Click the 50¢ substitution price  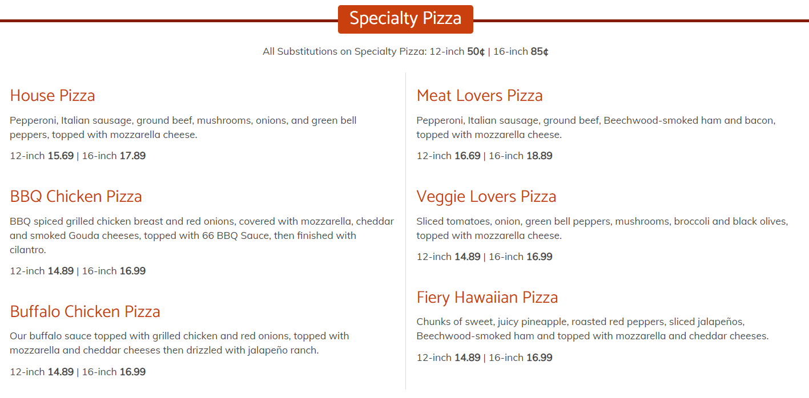(476, 51)
